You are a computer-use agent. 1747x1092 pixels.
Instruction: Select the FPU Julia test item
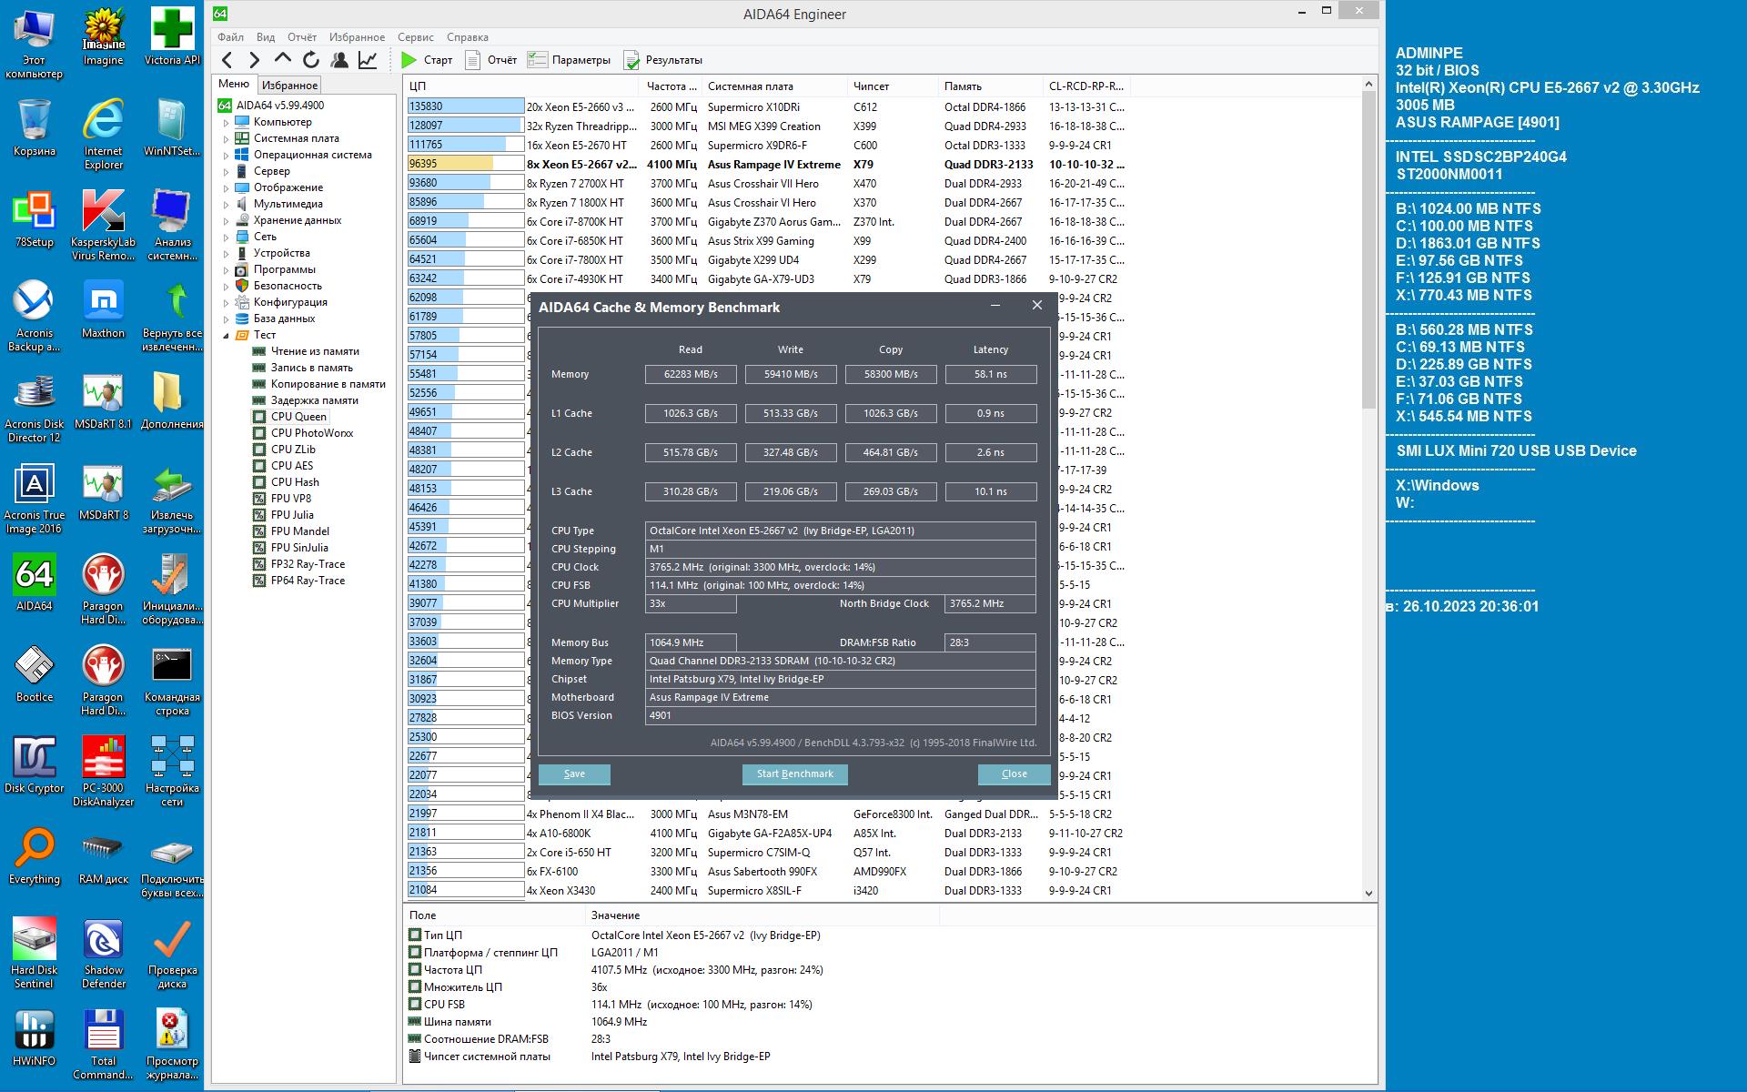point(291,515)
